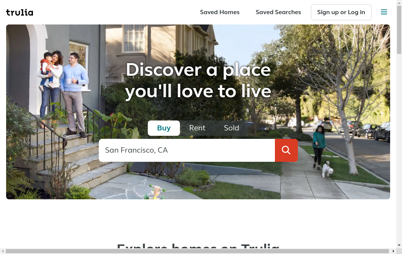Focus the San Francisco, CA search field
The width and height of the screenshot is (402, 254).
coord(187,150)
